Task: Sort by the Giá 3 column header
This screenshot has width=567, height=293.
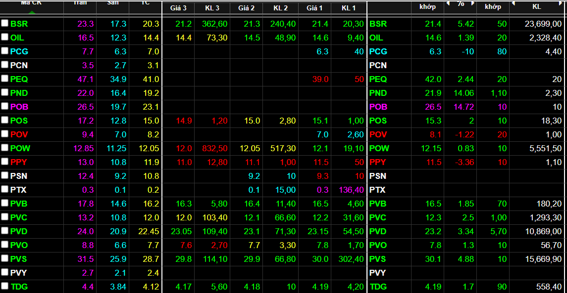Action: click(x=178, y=8)
